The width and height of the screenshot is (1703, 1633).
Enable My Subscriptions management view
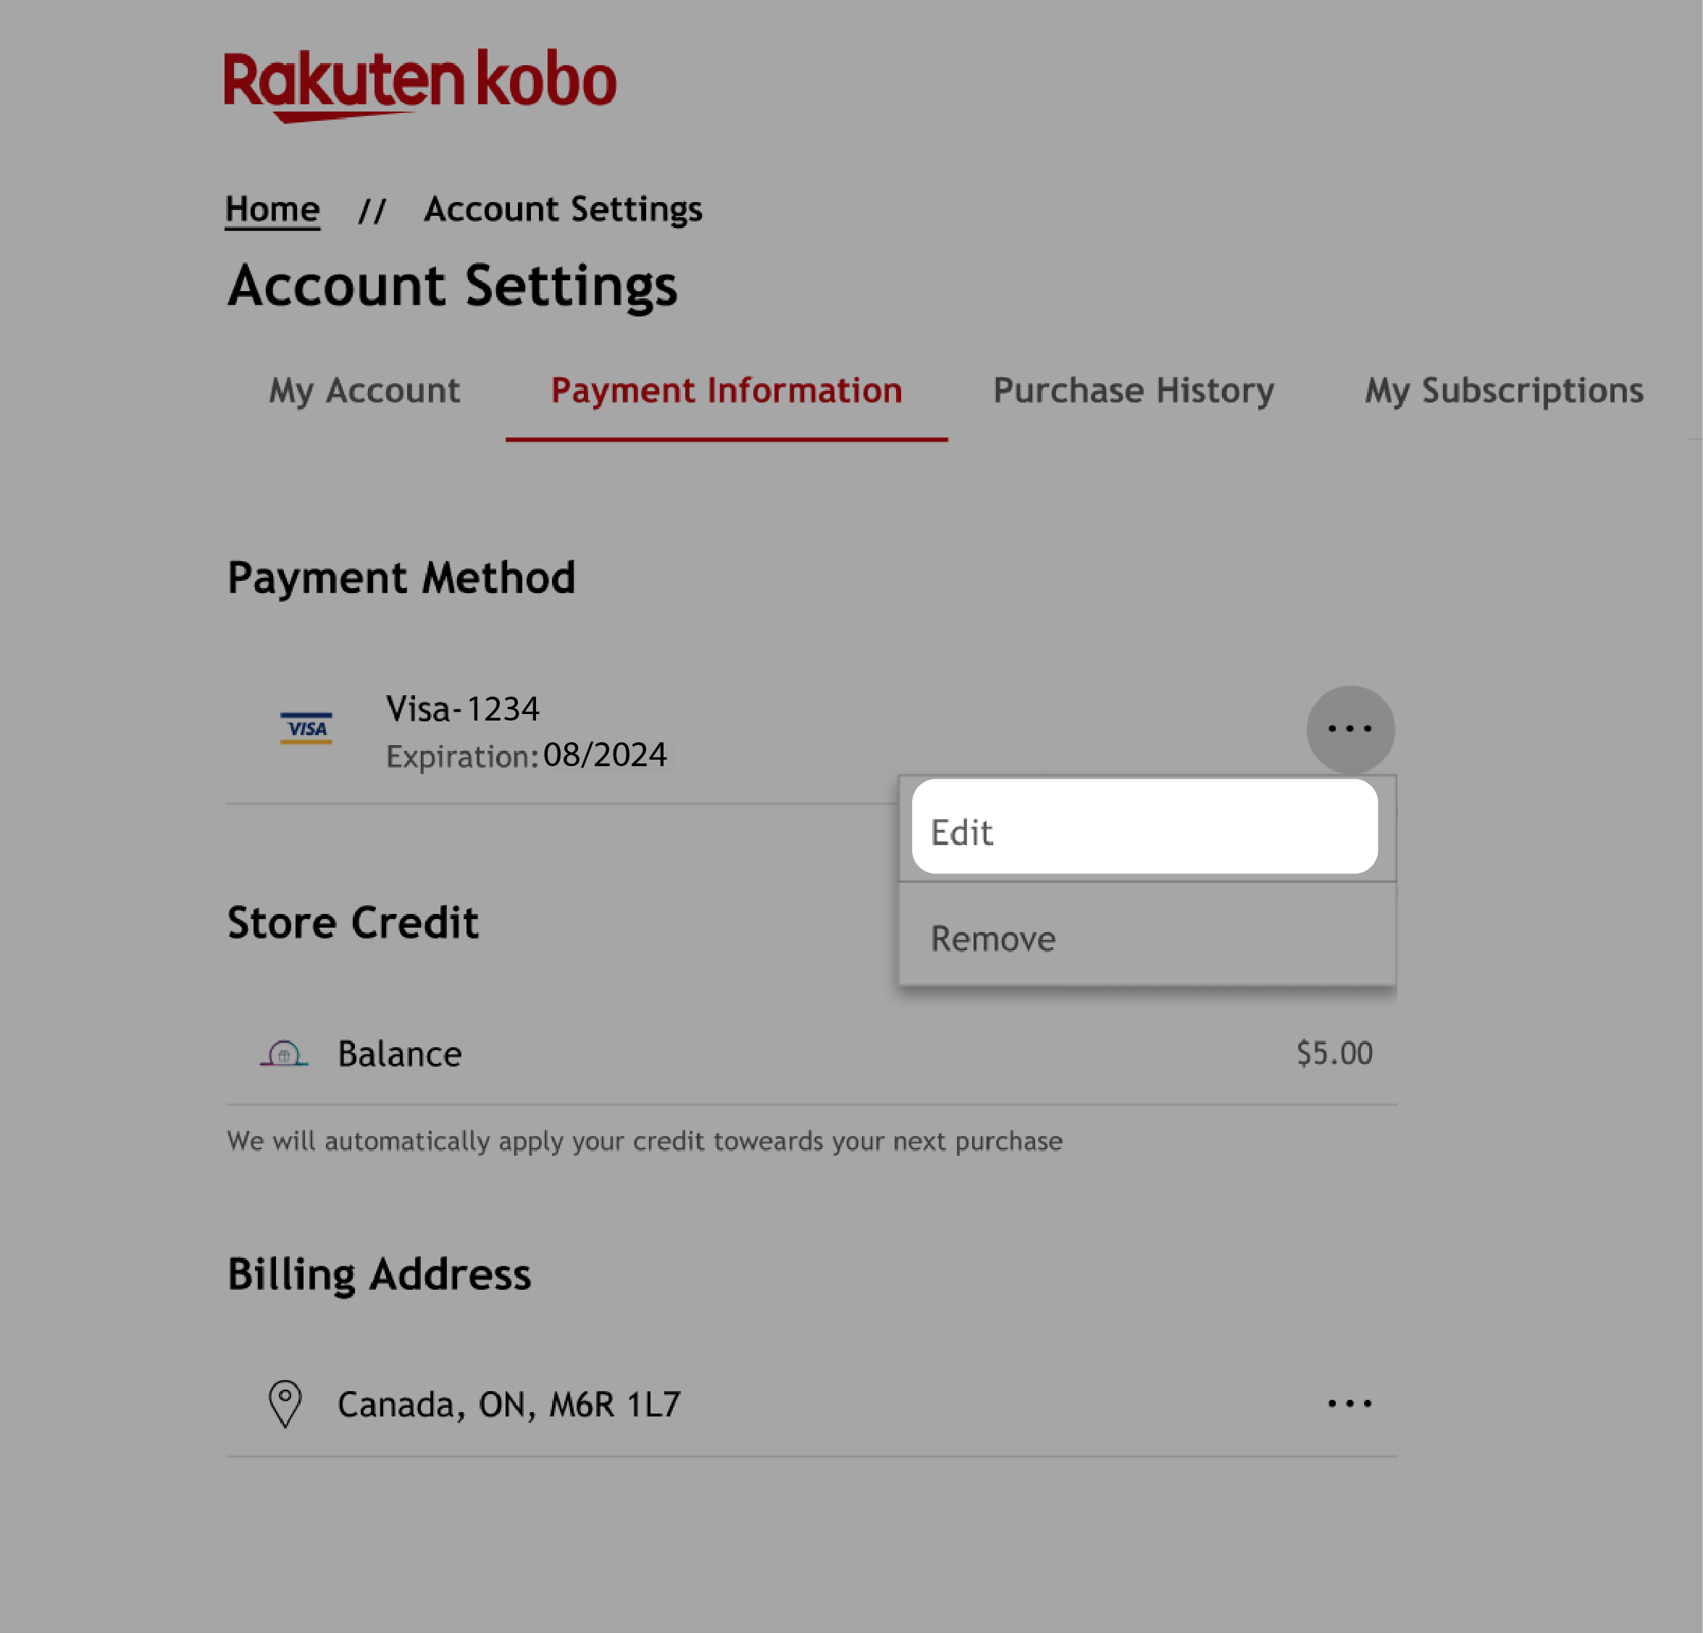pos(1502,391)
